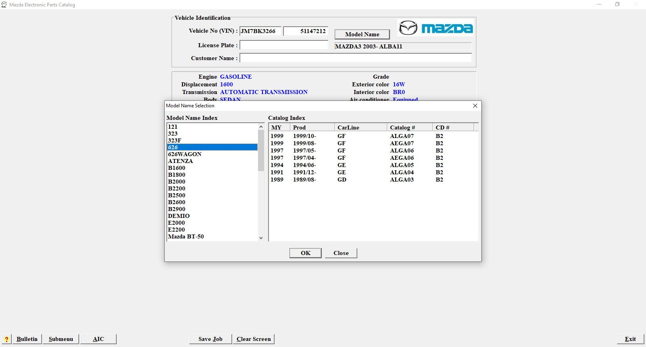The image size is (646, 347).
Task: Open the Submenu button
Action: click(61, 339)
